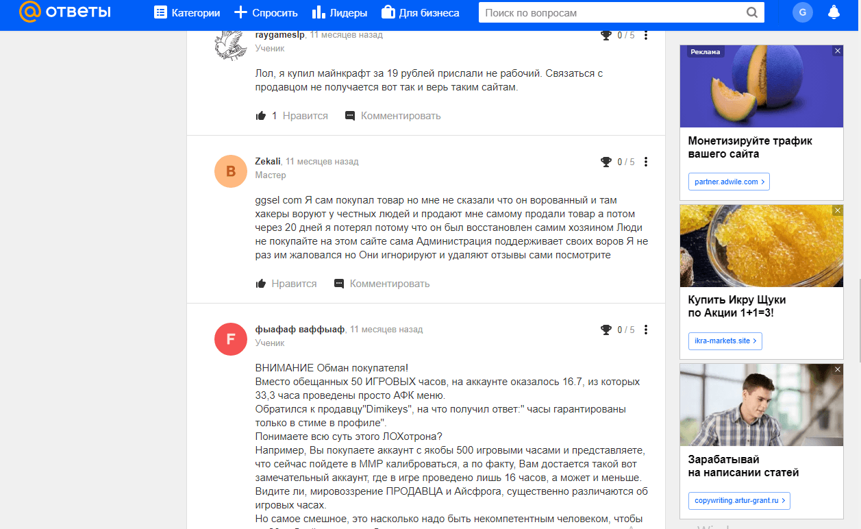Open Zekali's profile page

tap(269, 161)
